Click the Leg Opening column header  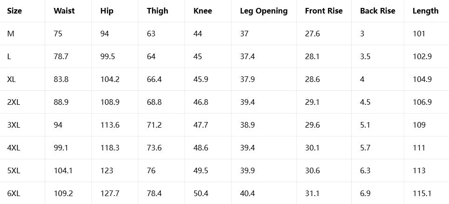pos(264,11)
